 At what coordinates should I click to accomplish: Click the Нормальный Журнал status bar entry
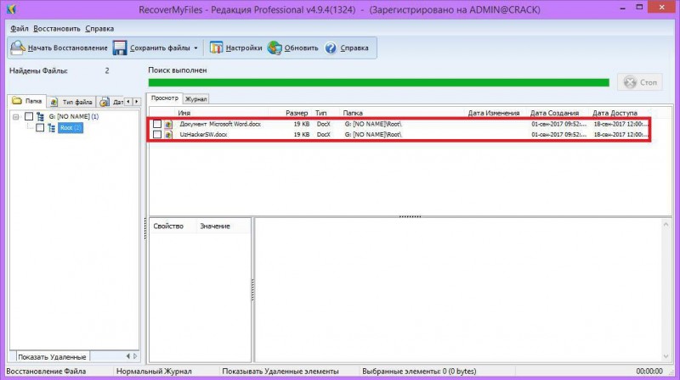pyautogui.click(x=154, y=372)
